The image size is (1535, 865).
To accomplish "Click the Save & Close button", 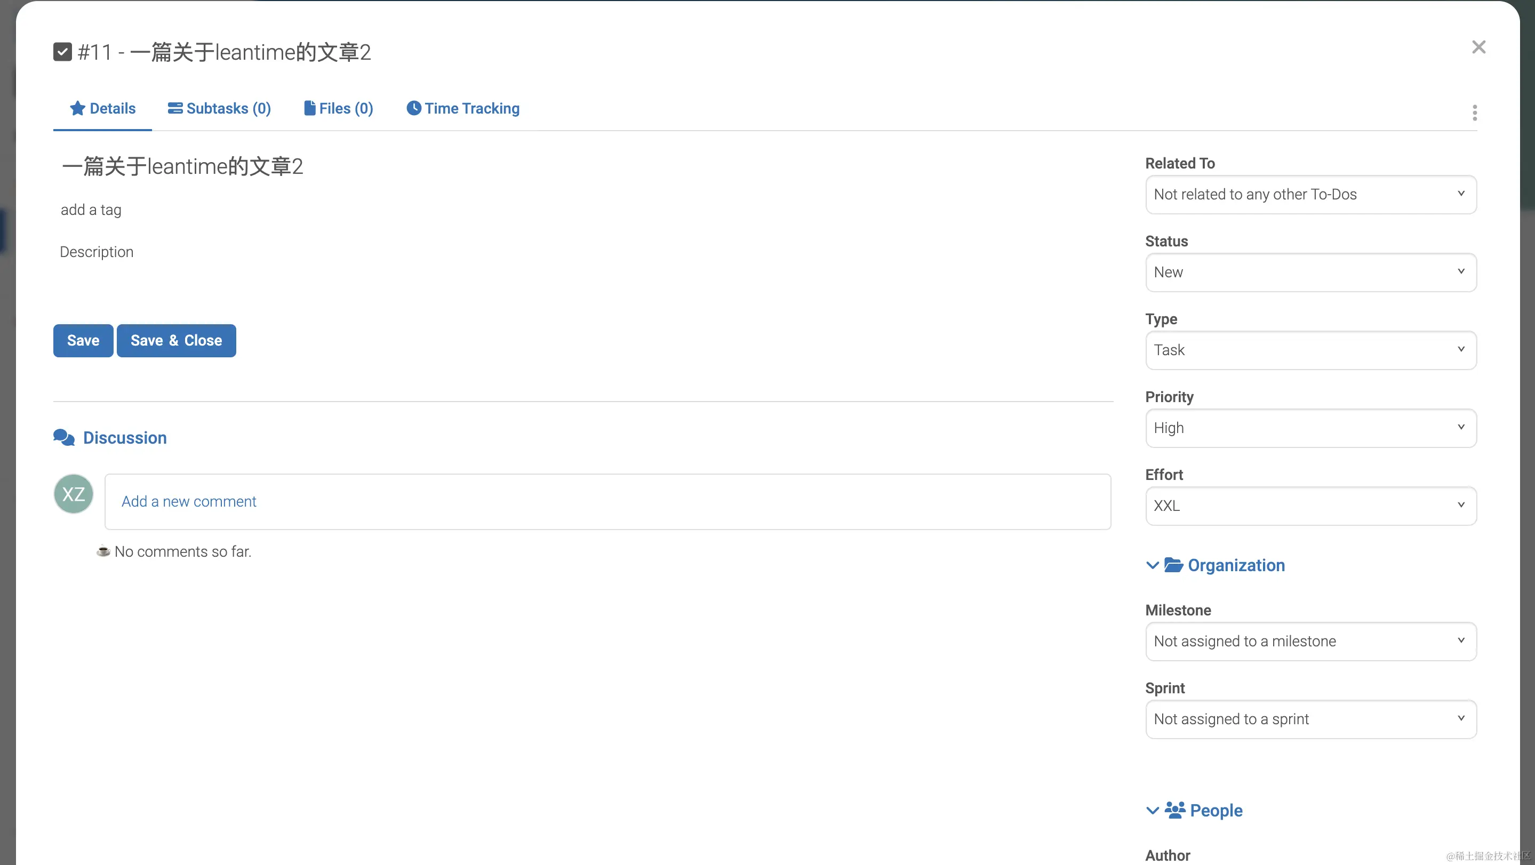I will click(177, 341).
